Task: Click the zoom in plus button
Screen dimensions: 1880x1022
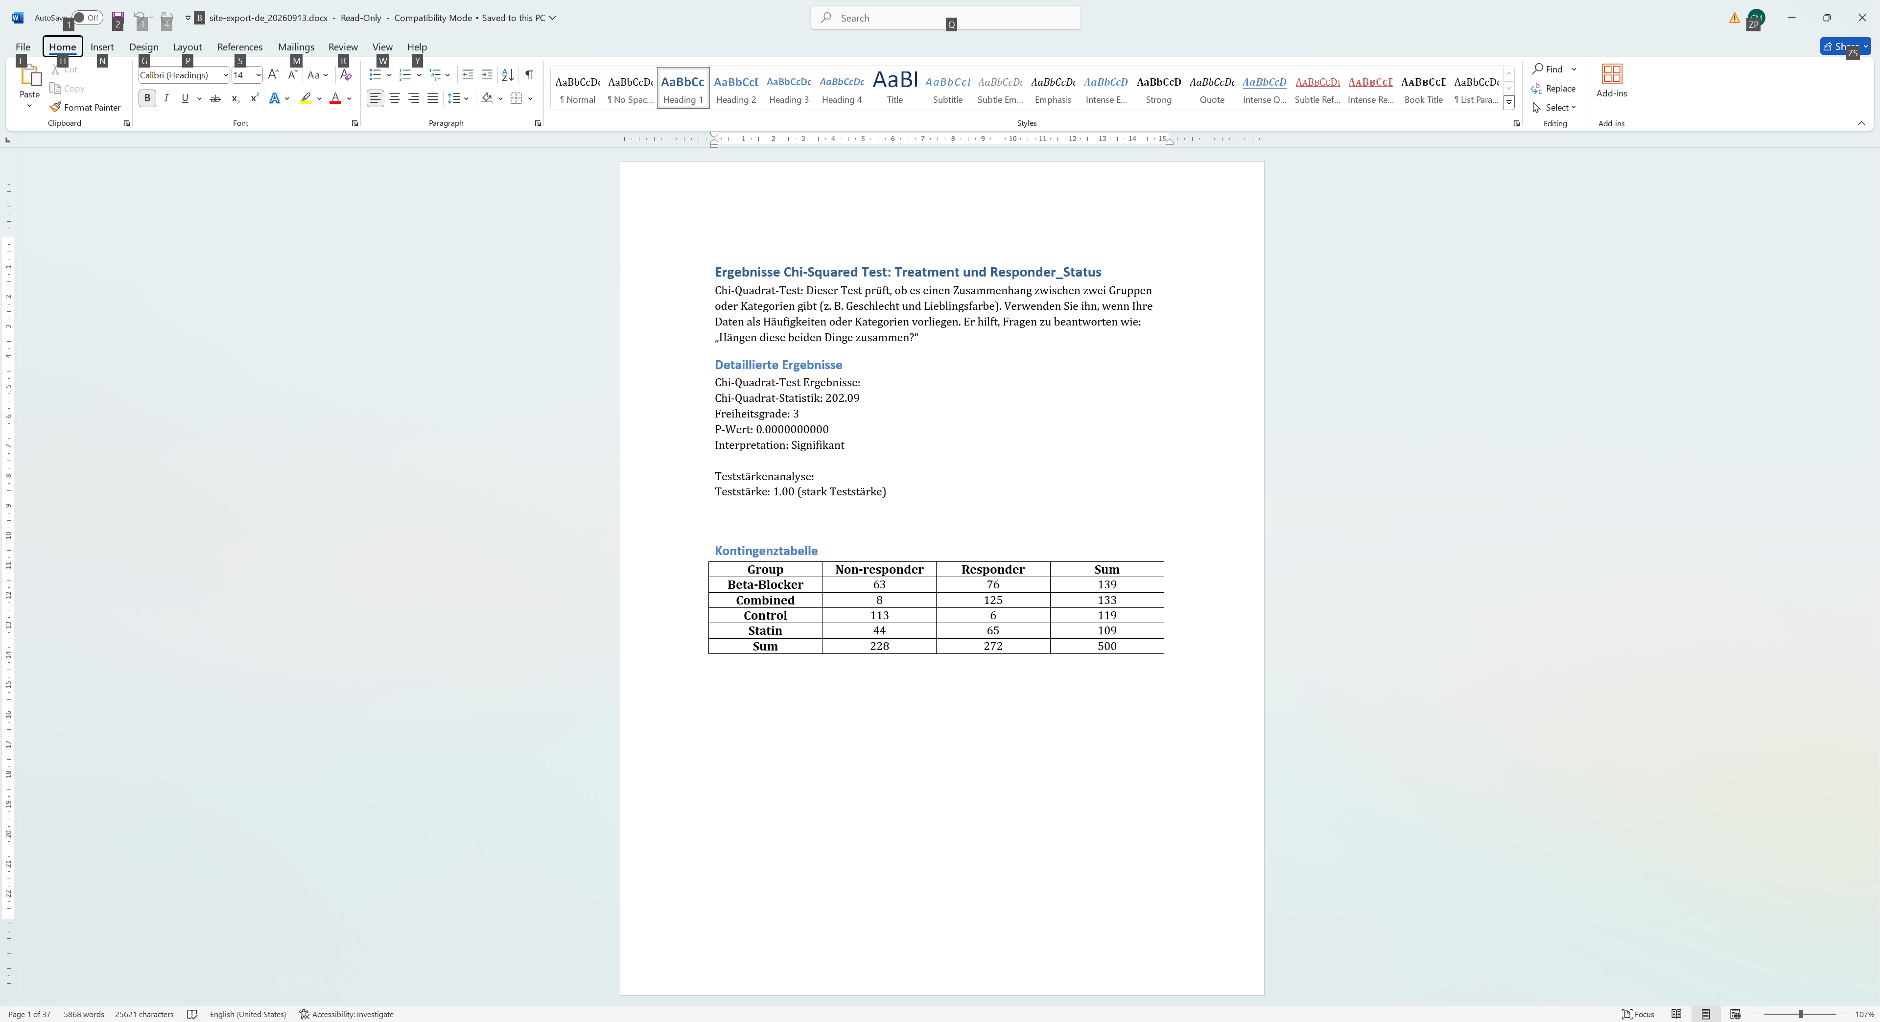Action: click(1843, 1014)
